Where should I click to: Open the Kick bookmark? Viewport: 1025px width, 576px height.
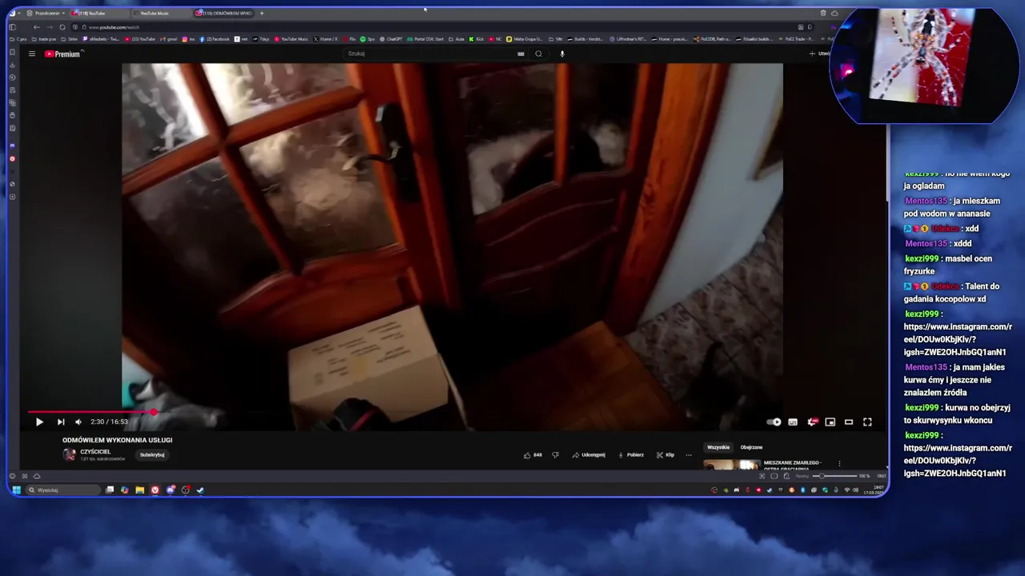[x=477, y=38]
